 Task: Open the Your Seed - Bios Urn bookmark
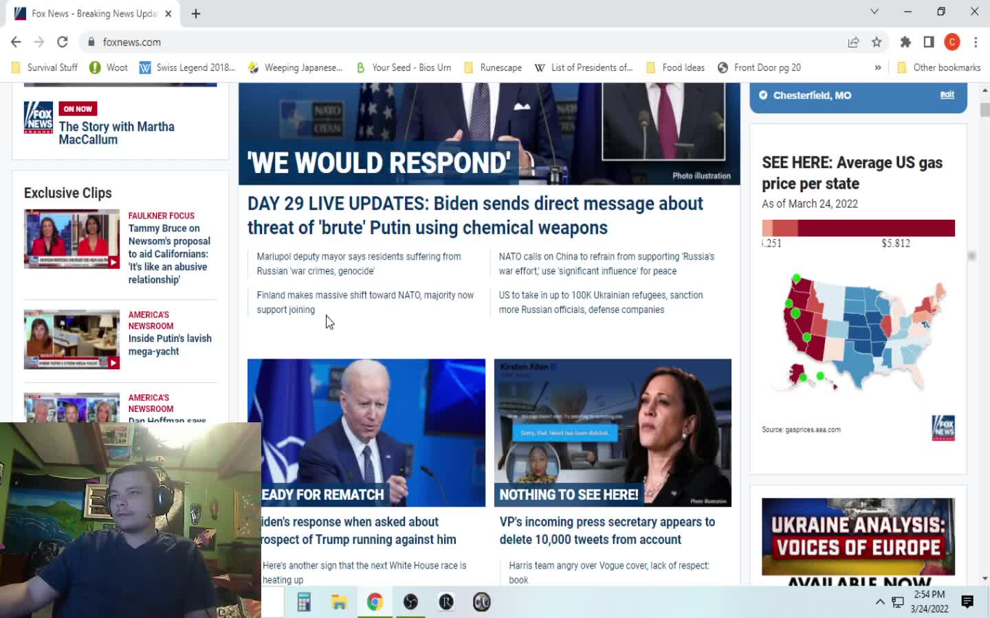(404, 67)
